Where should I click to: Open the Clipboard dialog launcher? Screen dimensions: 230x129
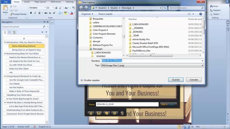(x=27, y=18)
